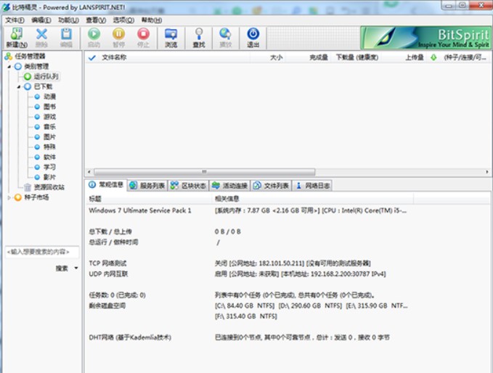The image size is (493, 373).
Task: Click the checkmark column header
Action: pyautogui.click(x=91, y=57)
